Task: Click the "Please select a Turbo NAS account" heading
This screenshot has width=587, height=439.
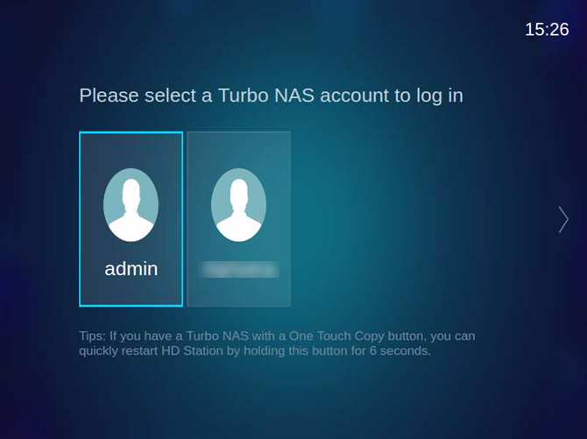Action: point(271,96)
